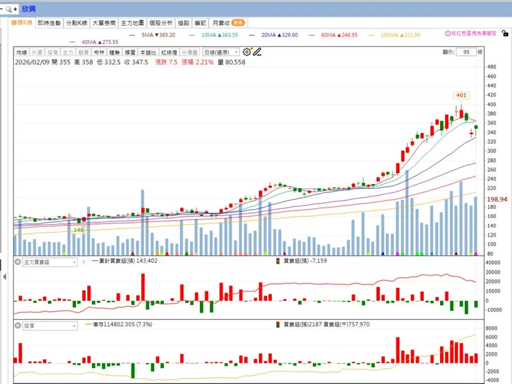Toggle the 紅綠燈 overlay button
The width and height of the screenshot is (512, 384).
coord(169,53)
